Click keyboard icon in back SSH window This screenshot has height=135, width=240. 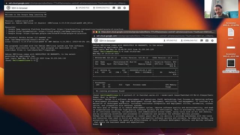[x=119, y=8]
